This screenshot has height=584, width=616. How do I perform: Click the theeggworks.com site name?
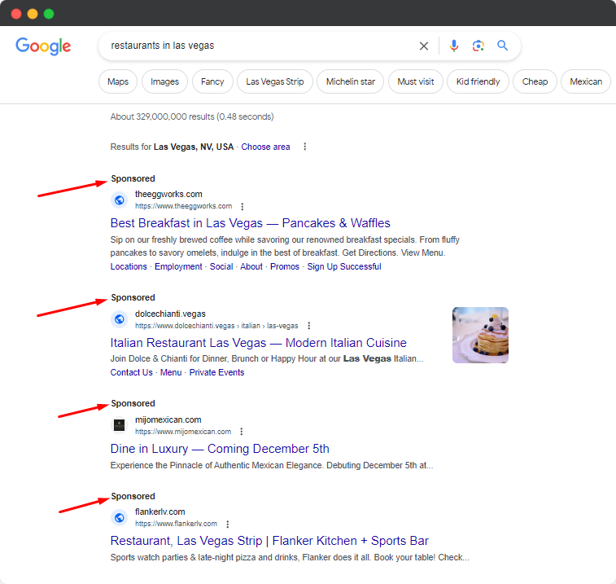[168, 195]
